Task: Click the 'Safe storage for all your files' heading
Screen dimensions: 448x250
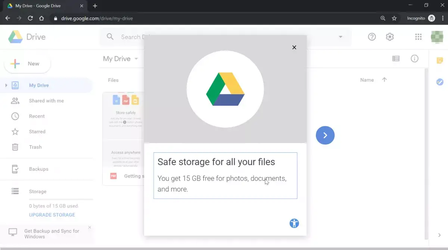Action: pos(216,162)
